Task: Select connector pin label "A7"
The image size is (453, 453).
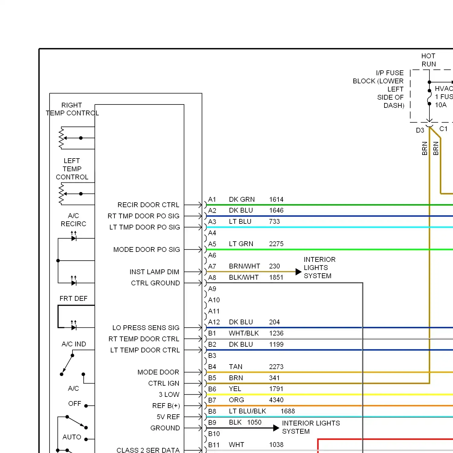Action: pyautogui.click(x=212, y=266)
